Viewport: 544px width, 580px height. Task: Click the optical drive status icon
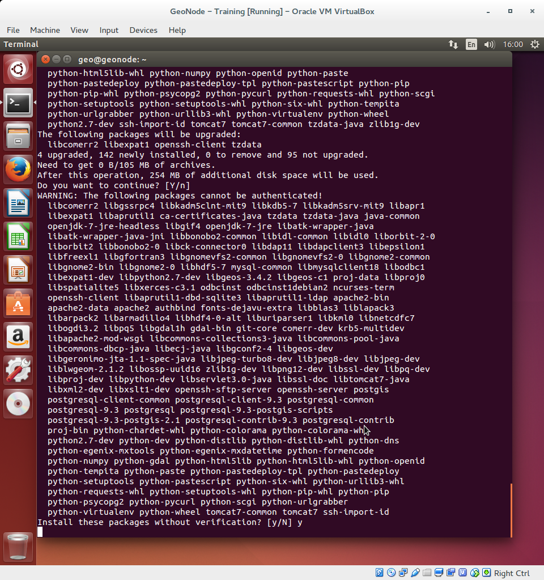tap(391, 573)
